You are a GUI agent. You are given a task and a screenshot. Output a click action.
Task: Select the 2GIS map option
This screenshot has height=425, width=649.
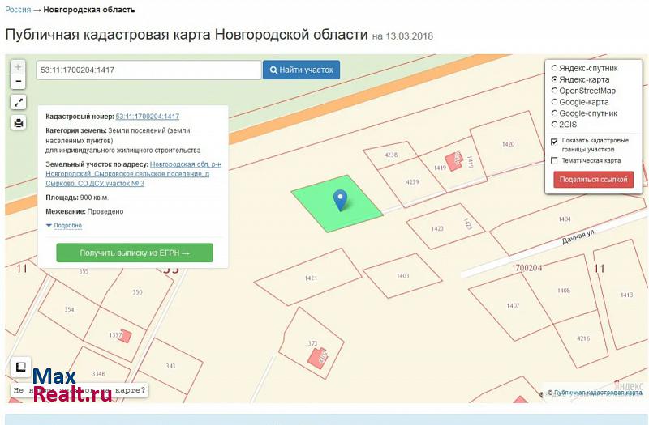[x=554, y=125]
